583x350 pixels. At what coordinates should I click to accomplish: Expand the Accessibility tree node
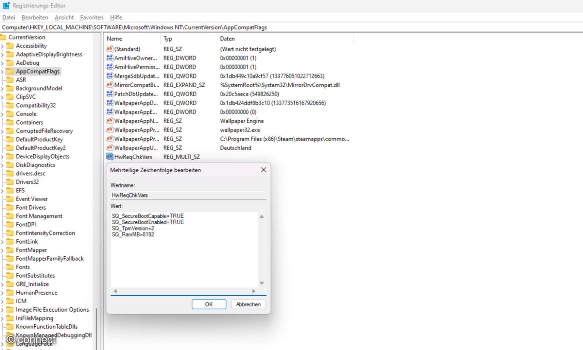3,46
